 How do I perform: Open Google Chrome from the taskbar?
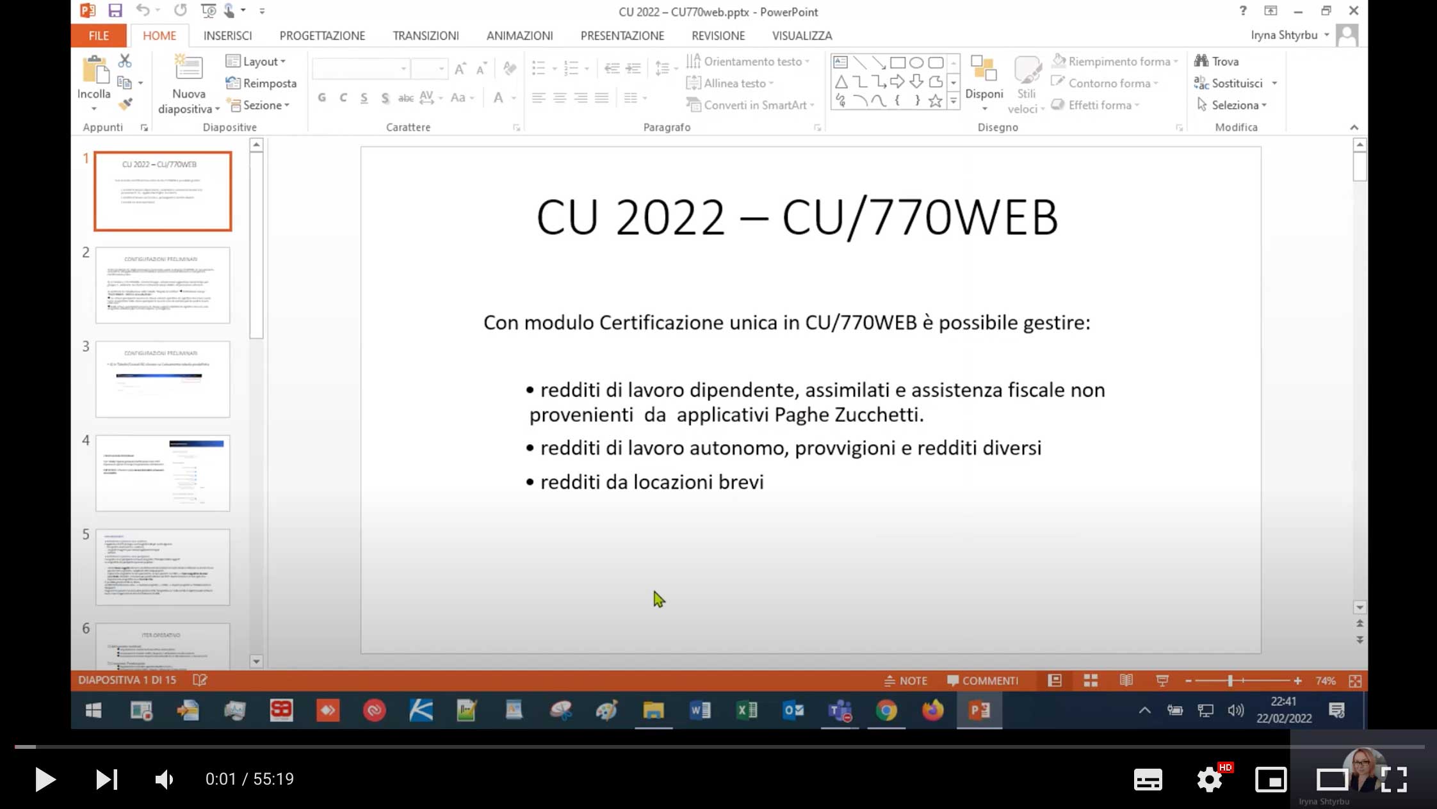tap(886, 710)
